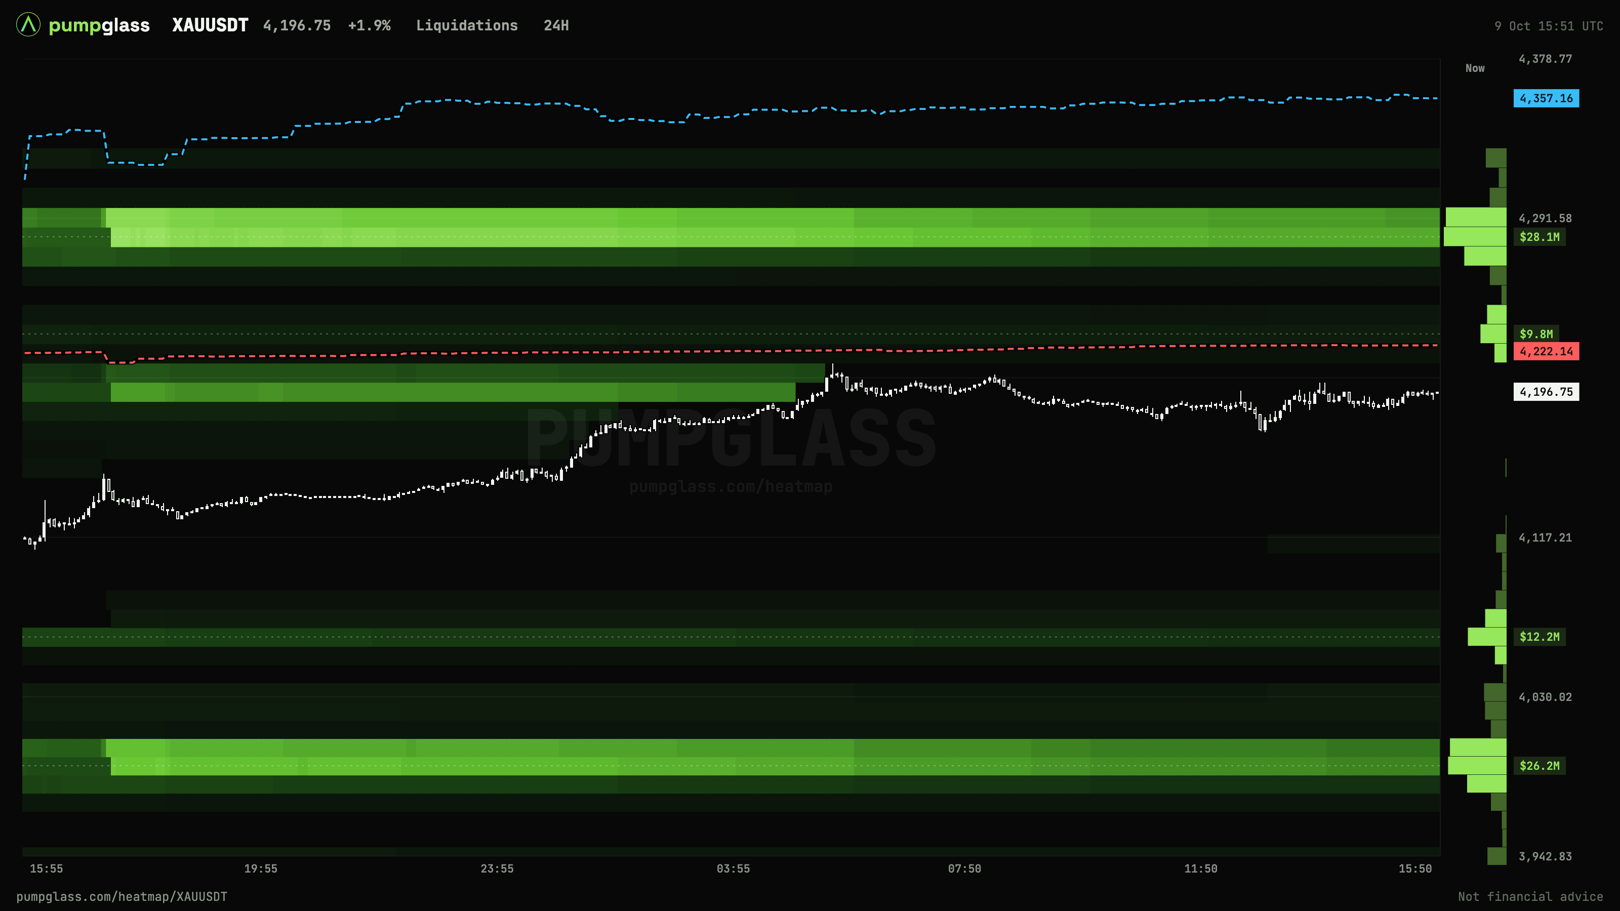The image size is (1620, 911).
Task: Click the $12.2M liquidation label
Action: (x=1540, y=637)
